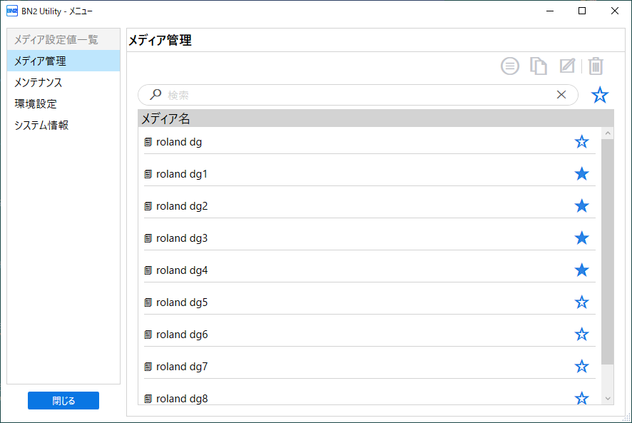Toggle favorite star for roland dg5

pyautogui.click(x=581, y=302)
